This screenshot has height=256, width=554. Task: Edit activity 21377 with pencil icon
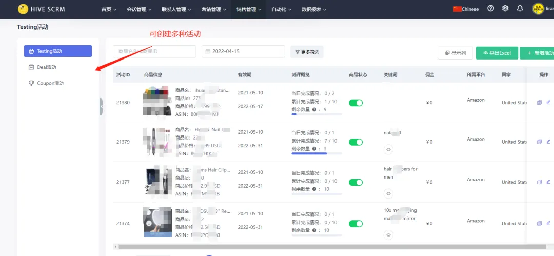point(548,182)
